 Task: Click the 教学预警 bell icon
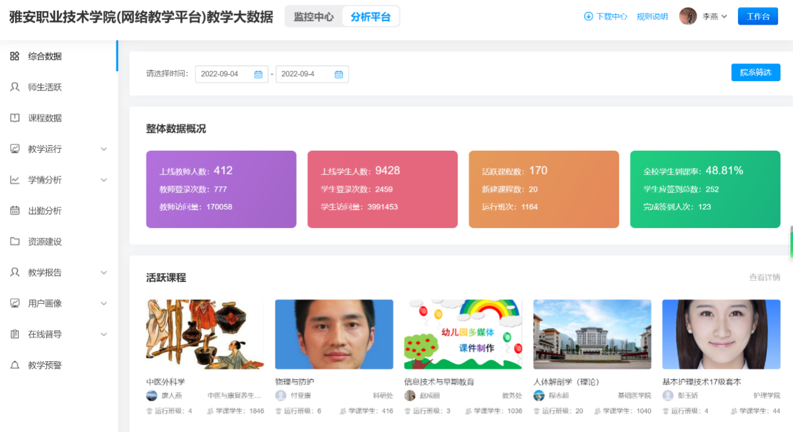coord(15,365)
